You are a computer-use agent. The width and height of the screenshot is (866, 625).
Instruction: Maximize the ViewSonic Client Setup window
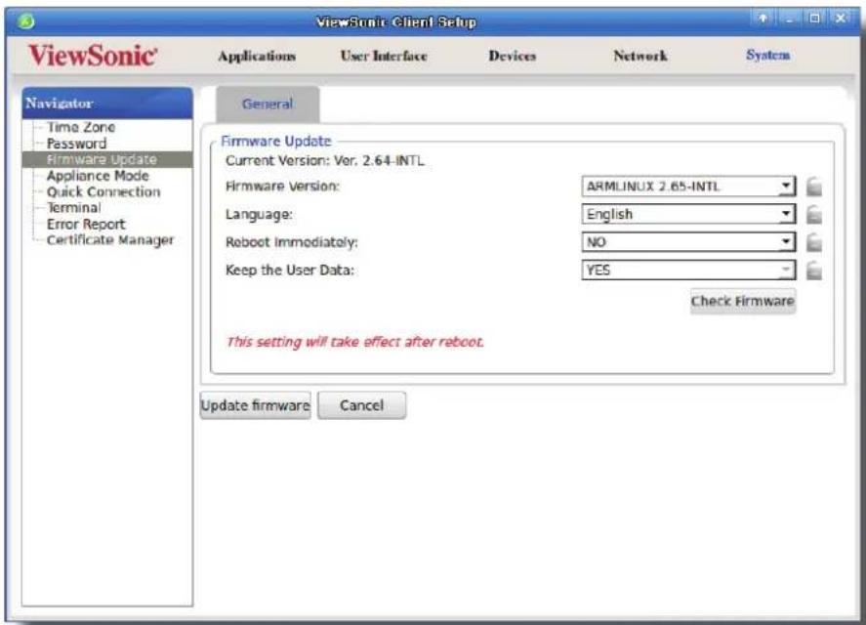click(814, 19)
